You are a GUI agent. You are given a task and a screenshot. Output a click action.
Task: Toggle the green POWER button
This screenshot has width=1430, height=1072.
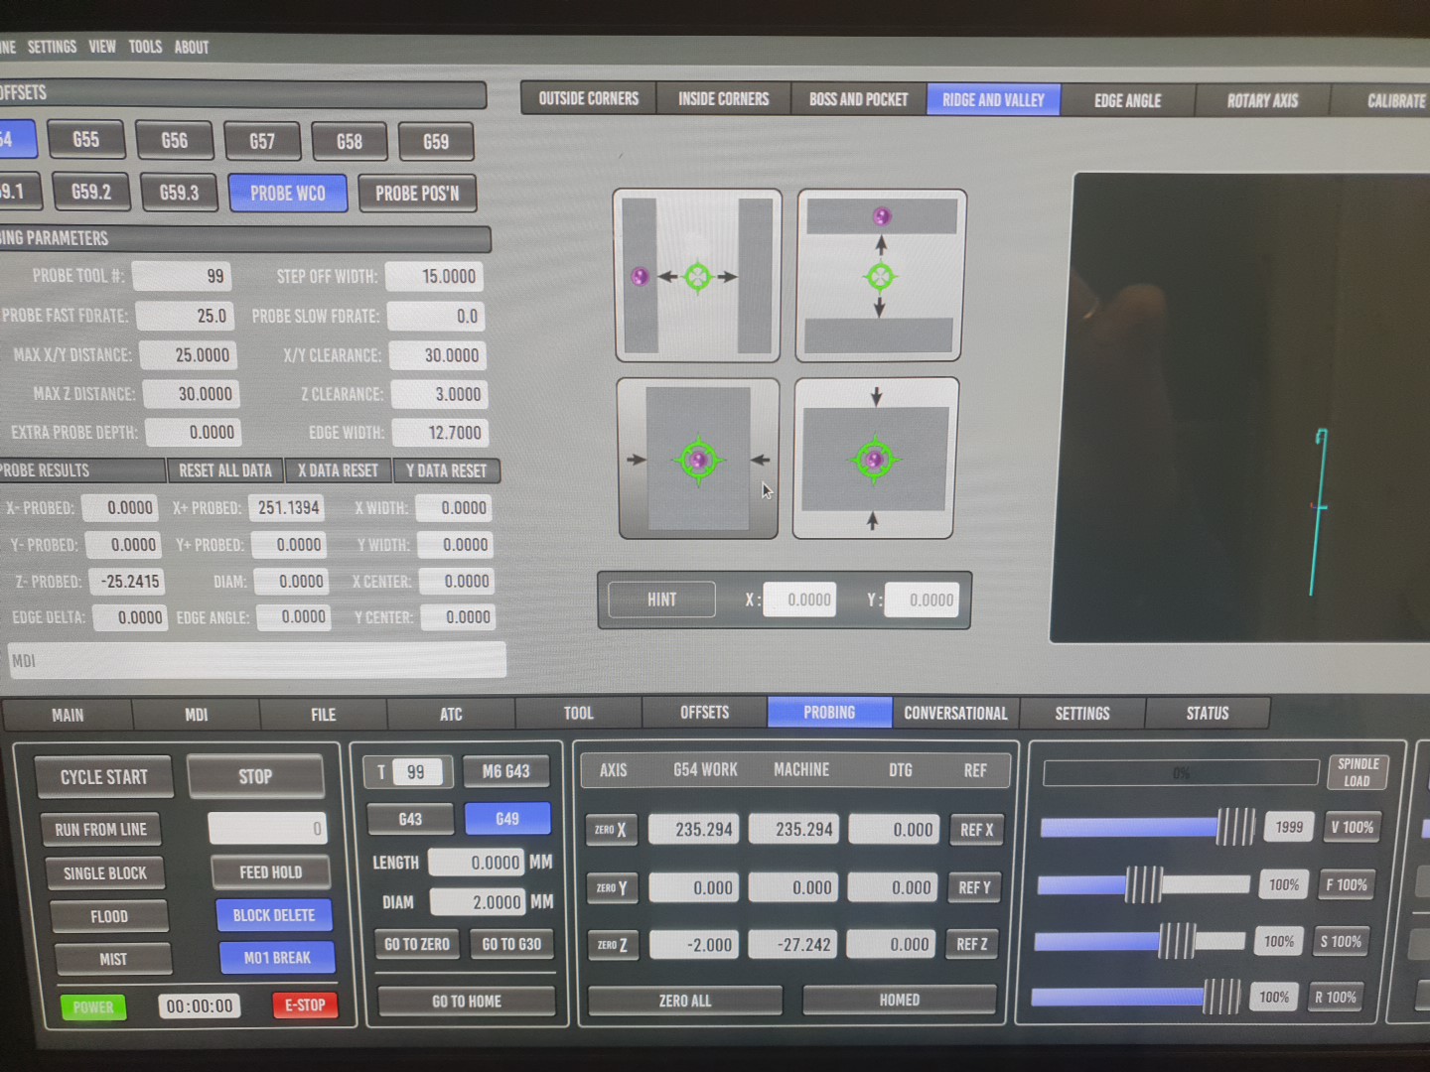tap(92, 1006)
